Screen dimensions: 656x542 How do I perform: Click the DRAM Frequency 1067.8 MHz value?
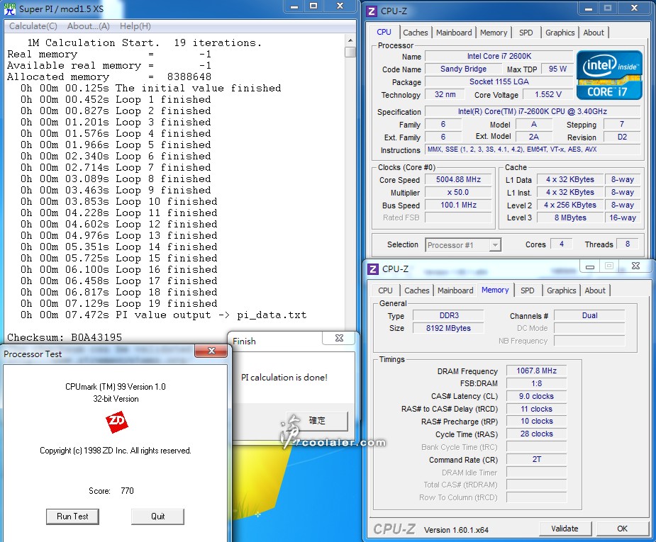(536, 371)
